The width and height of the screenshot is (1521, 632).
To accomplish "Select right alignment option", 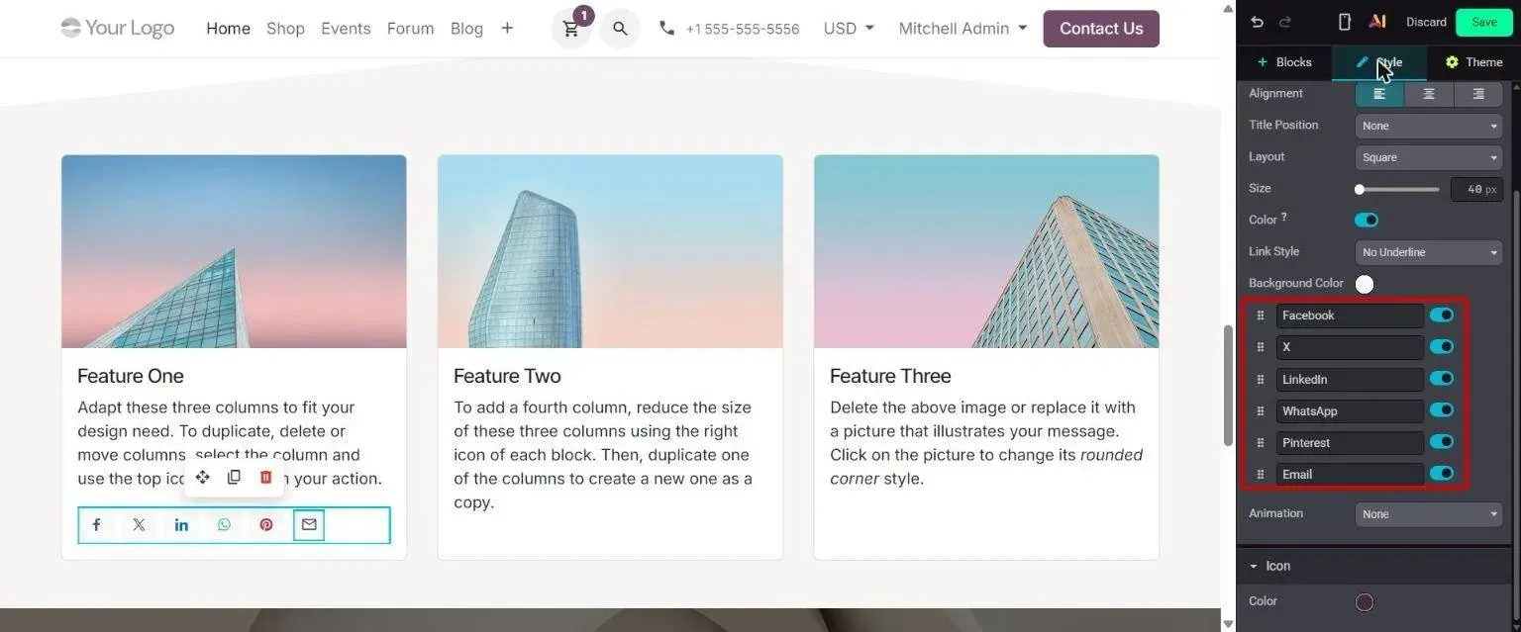I will point(1478,94).
